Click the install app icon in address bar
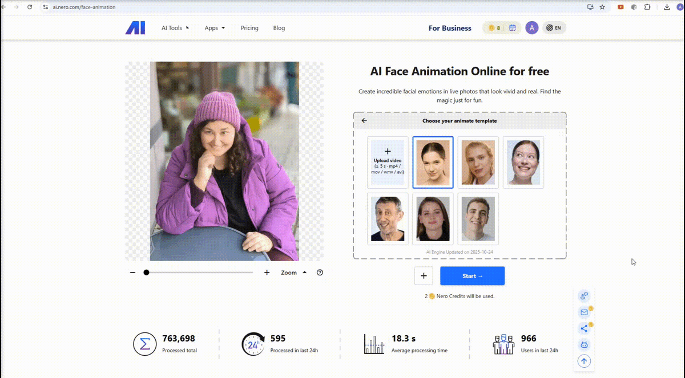This screenshot has height=378, width=685. tap(590, 7)
